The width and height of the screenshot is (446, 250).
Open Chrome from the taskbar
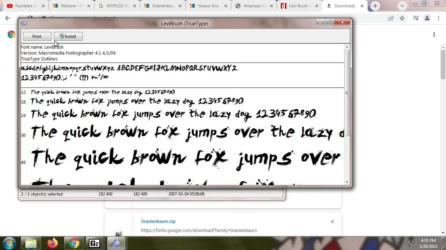pos(74,243)
